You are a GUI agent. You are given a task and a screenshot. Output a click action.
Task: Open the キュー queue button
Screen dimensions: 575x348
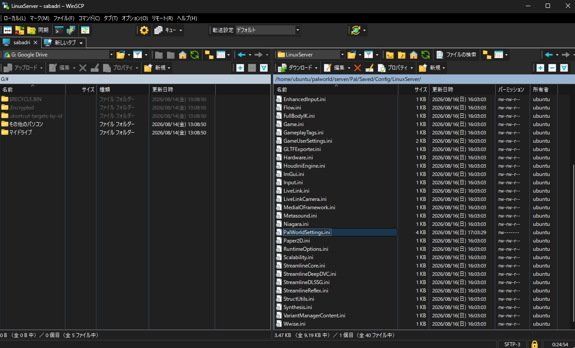coord(165,30)
